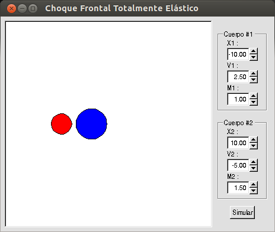Screen dimensions: 275x232
Task: Click the V2 field showing -5.00
Action: pyautogui.click(x=238, y=165)
